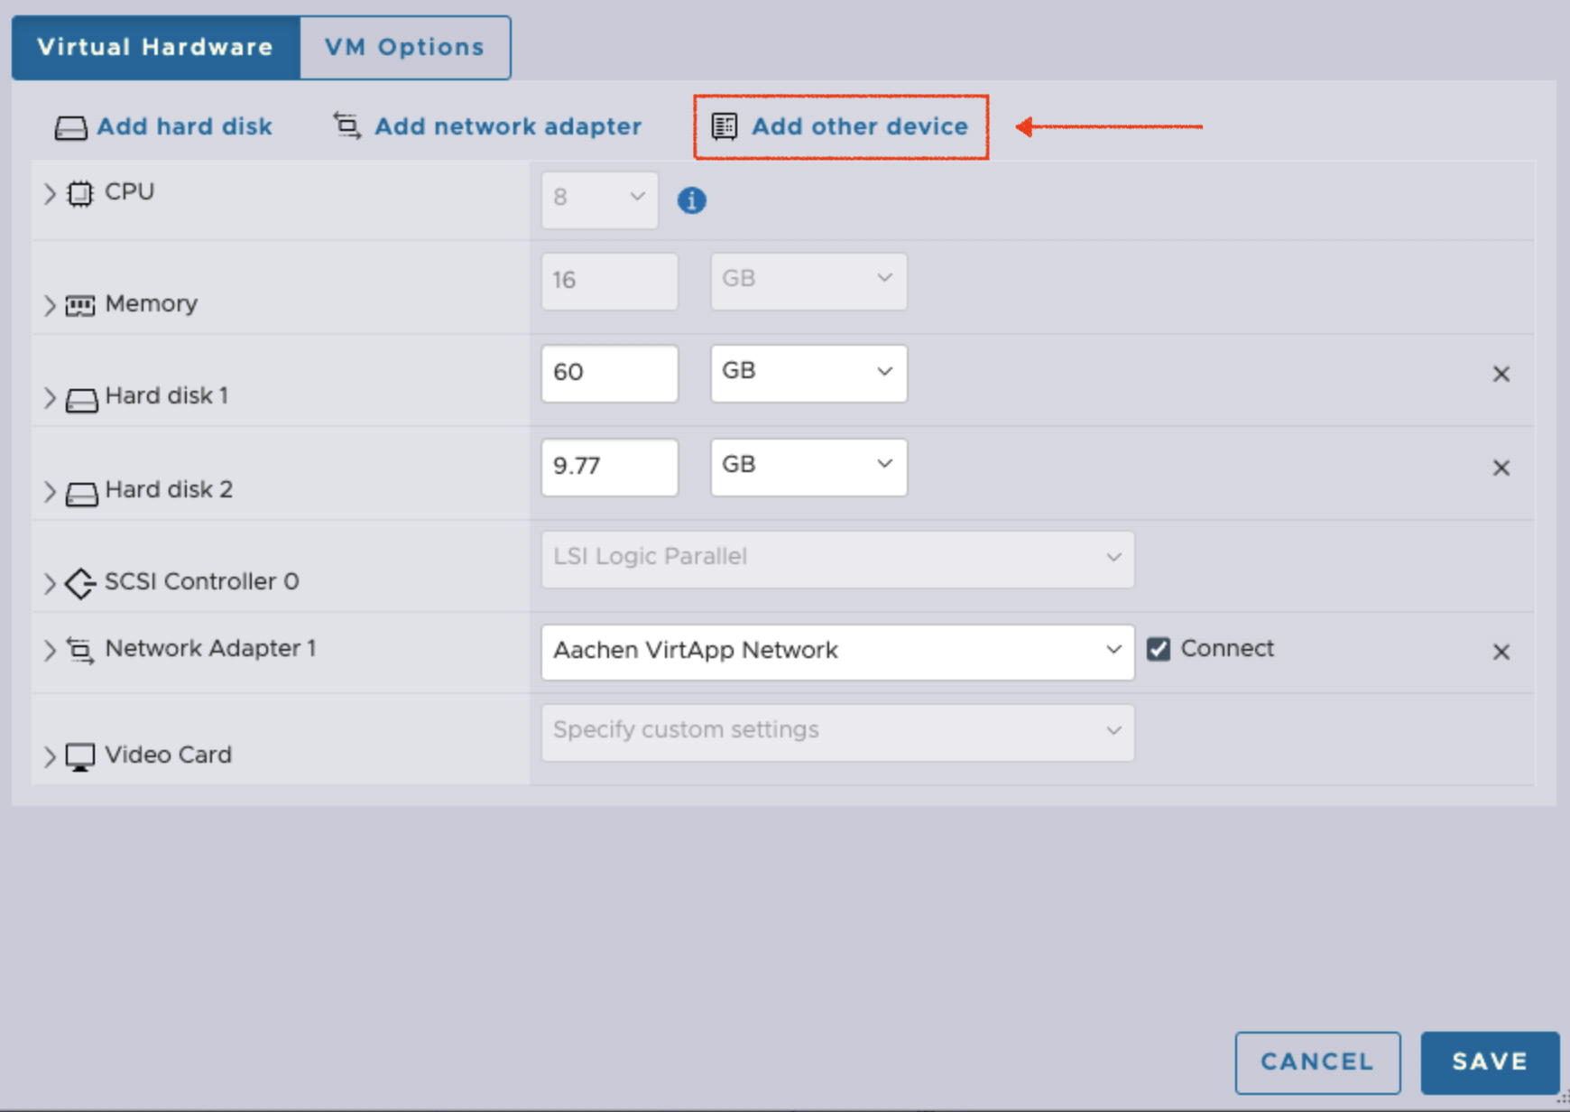Image resolution: width=1570 pixels, height=1112 pixels.
Task: Remove Hard disk 2 with X icon
Action: 1501,468
